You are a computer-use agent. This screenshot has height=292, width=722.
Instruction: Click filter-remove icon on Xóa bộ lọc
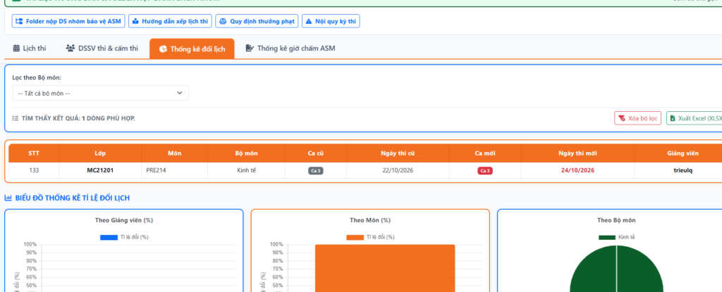click(622, 118)
